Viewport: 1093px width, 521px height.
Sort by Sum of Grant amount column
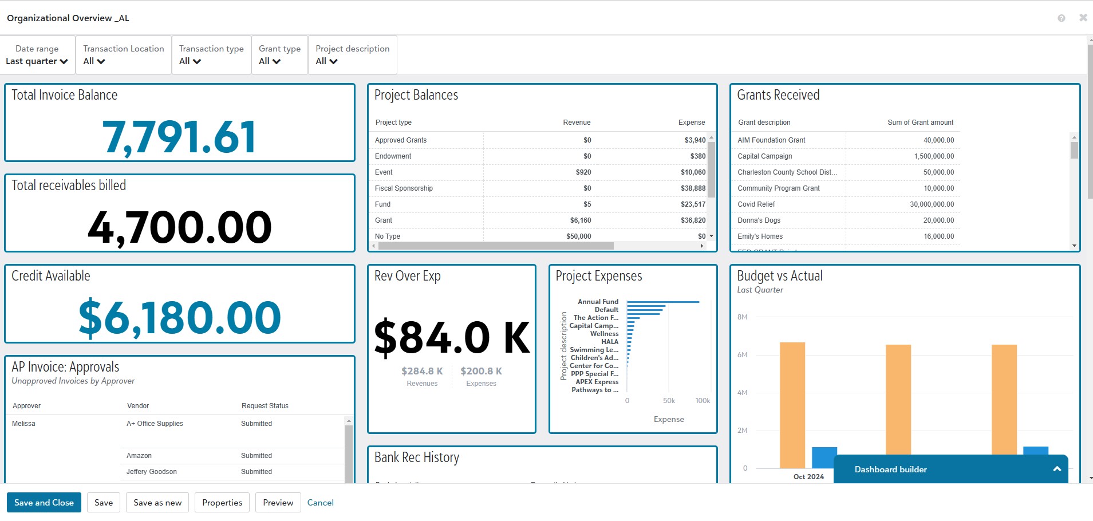click(x=920, y=123)
